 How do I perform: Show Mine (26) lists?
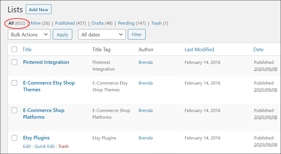(40, 23)
